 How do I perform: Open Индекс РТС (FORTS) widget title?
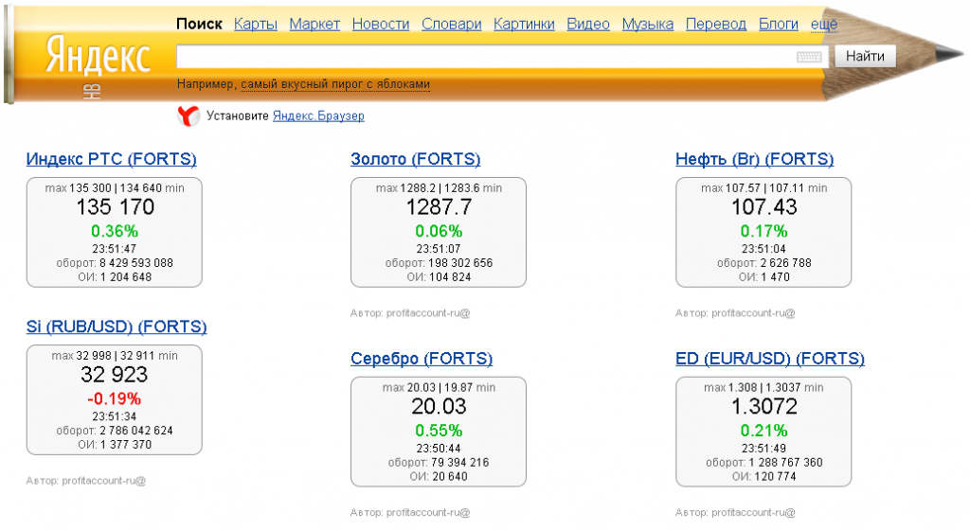coord(112,159)
